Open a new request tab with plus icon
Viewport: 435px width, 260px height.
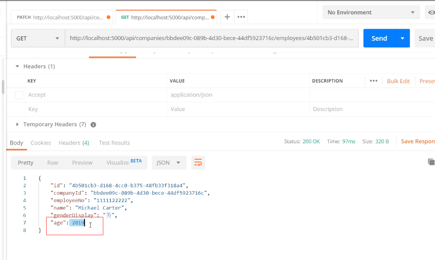pyautogui.click(x=227, y=17)
